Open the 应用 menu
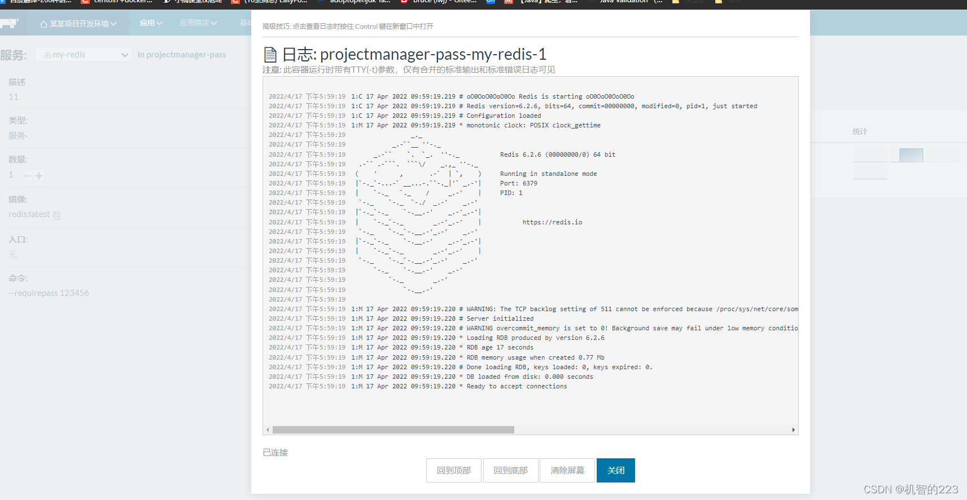 (151, 23)
